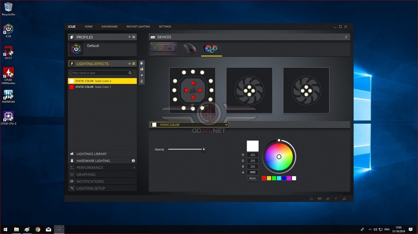Screen dimensions: 418x234
Task: Click the brightness ring handle above the wheel
Action: click(x=279, y=140)
